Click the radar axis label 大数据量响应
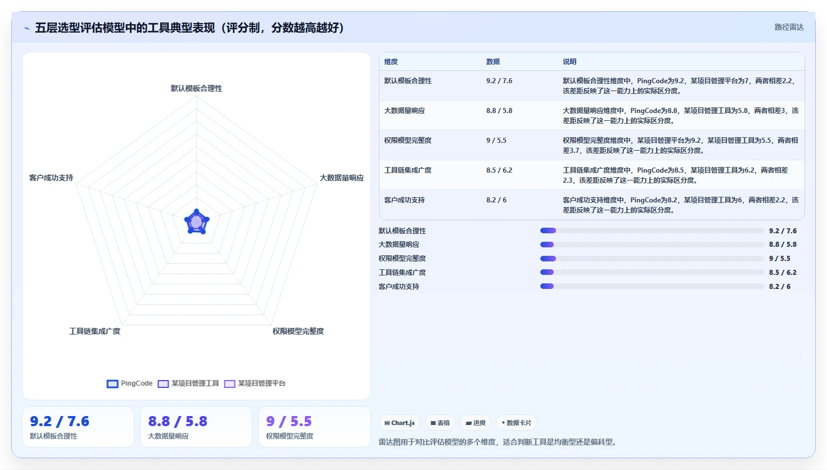827x470 pixels. point(342,178)
